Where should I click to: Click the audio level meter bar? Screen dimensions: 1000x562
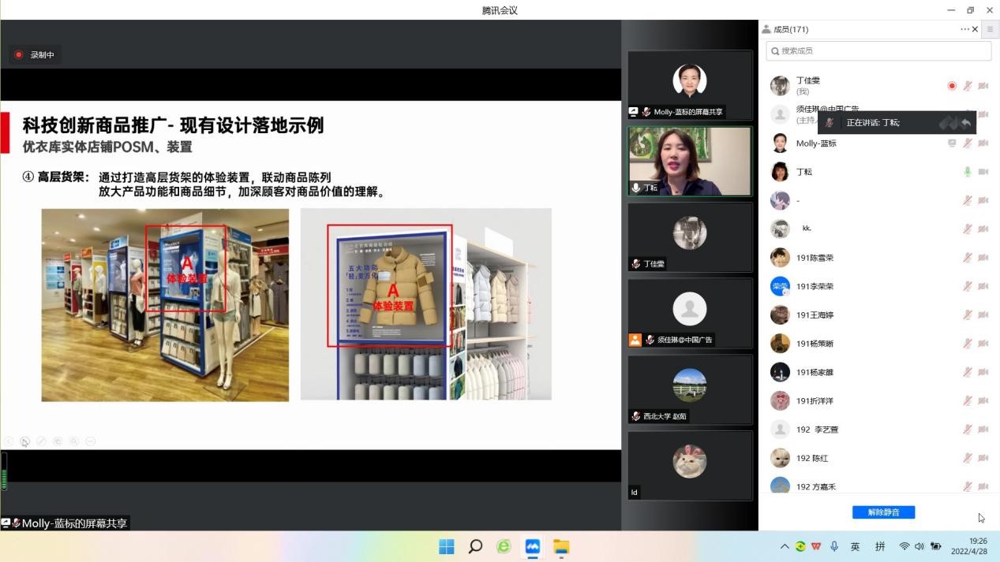4,471
